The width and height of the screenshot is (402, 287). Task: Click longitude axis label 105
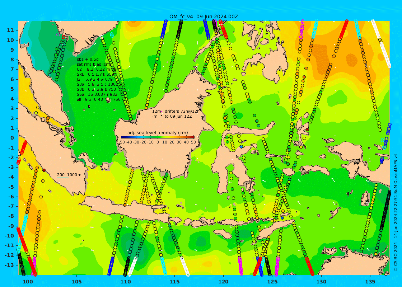(x=77, y=282)
